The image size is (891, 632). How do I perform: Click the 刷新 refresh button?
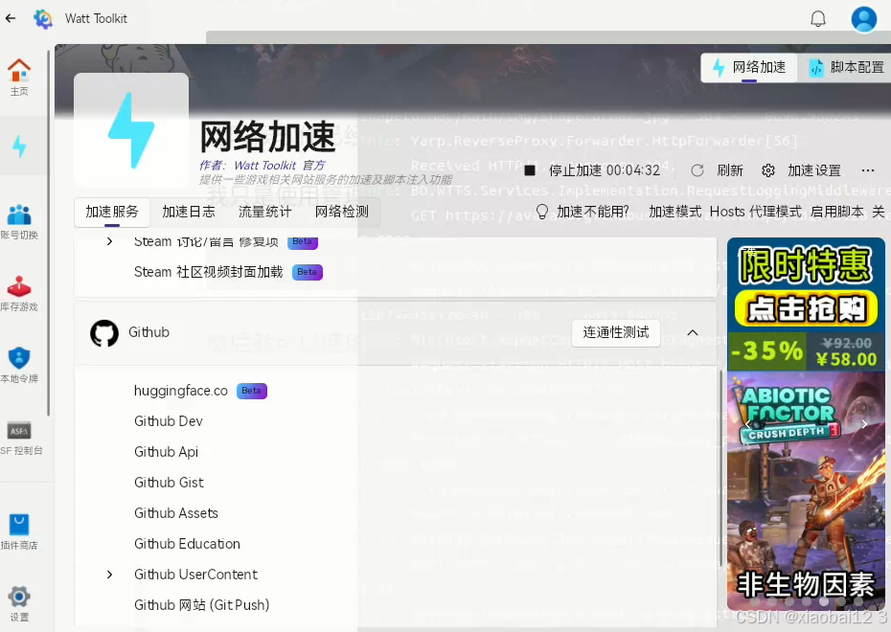tap(730, 170)
